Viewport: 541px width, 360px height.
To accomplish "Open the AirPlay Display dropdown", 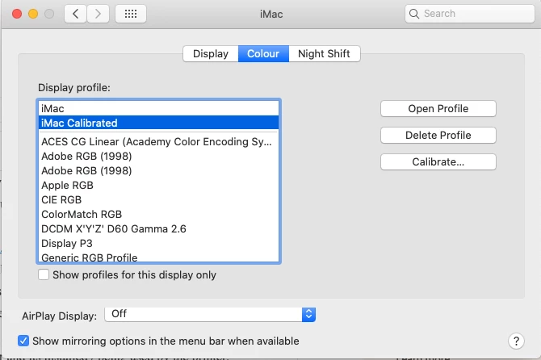I will pyautogui.click(x=210, y=315).
